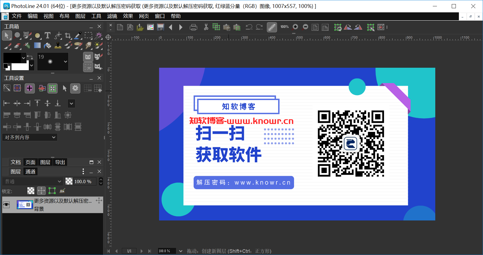Click the align top edges icon
Image resolution: width=483 pixels, height=255 pixels.
(x=37, y=103)
